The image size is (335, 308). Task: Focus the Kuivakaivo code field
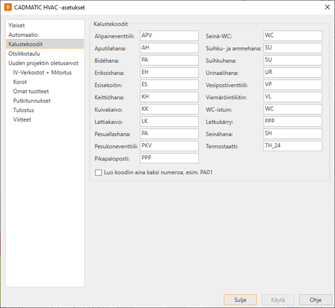[x=169, y=109]
